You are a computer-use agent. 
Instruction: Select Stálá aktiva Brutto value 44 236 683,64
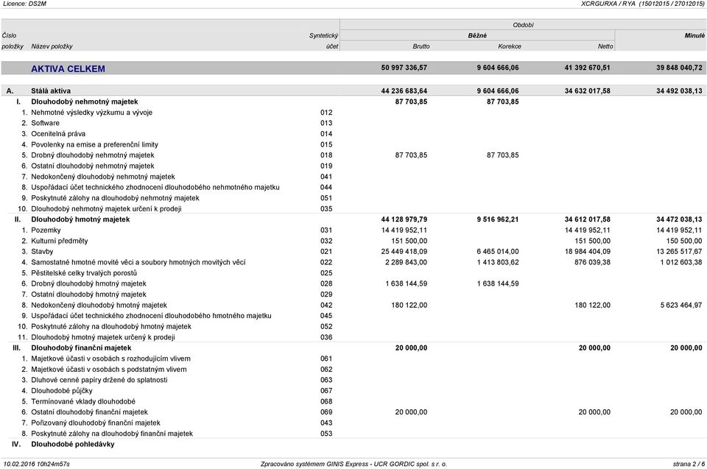[x=404, y=91]
